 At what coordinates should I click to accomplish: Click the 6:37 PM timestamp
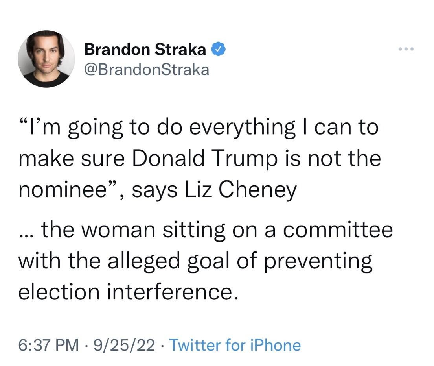(x=48, y=345)
